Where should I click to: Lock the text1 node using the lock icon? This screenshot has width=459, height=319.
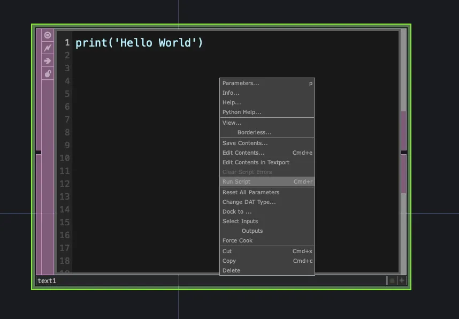(47, 73)
